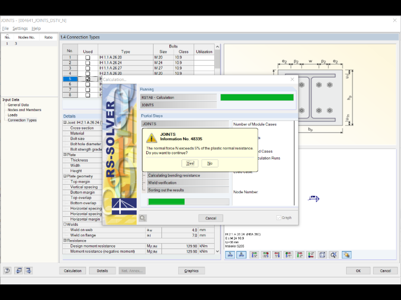401x300 pixels.
Task: Set view in Z' direction
Action: [x=300, y=255]
